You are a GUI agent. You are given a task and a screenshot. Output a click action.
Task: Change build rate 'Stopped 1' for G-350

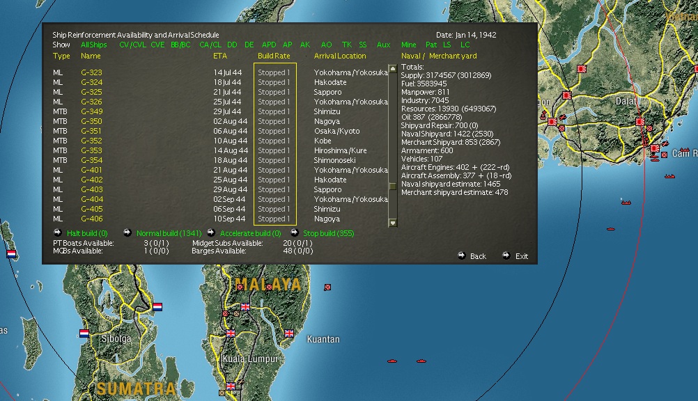[x=274, y=122]
